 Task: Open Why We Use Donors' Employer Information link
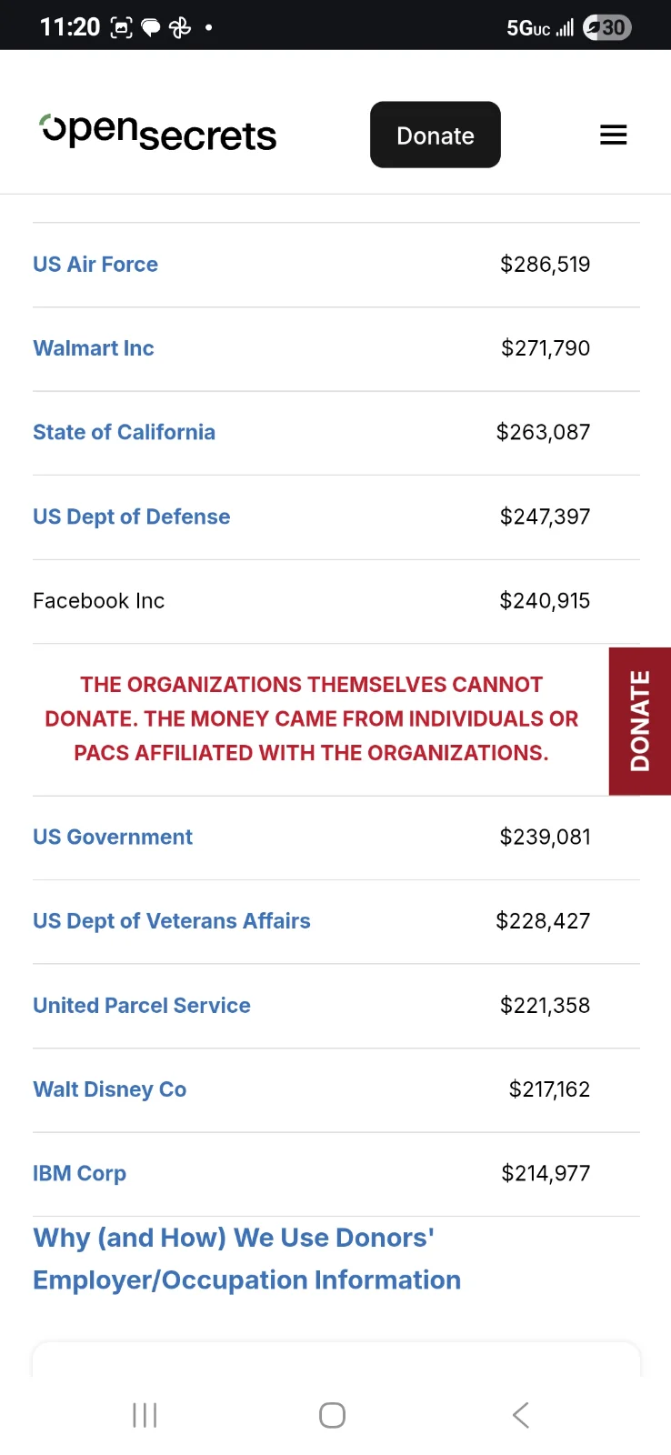(x=246, y=1259)
